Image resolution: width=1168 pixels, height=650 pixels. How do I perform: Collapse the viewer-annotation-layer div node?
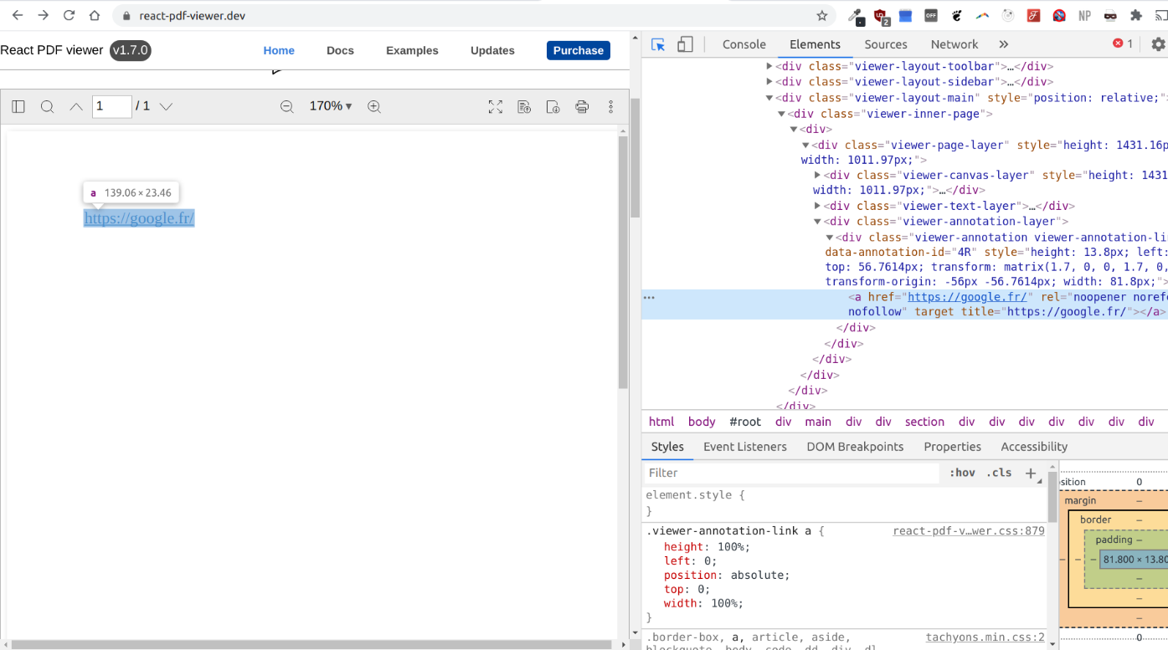coord(818,221)
